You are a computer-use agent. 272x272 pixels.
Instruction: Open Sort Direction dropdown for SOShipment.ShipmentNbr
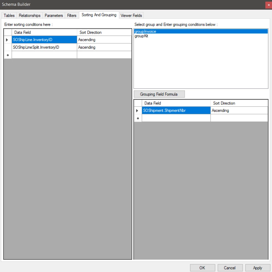coord(239,110)
